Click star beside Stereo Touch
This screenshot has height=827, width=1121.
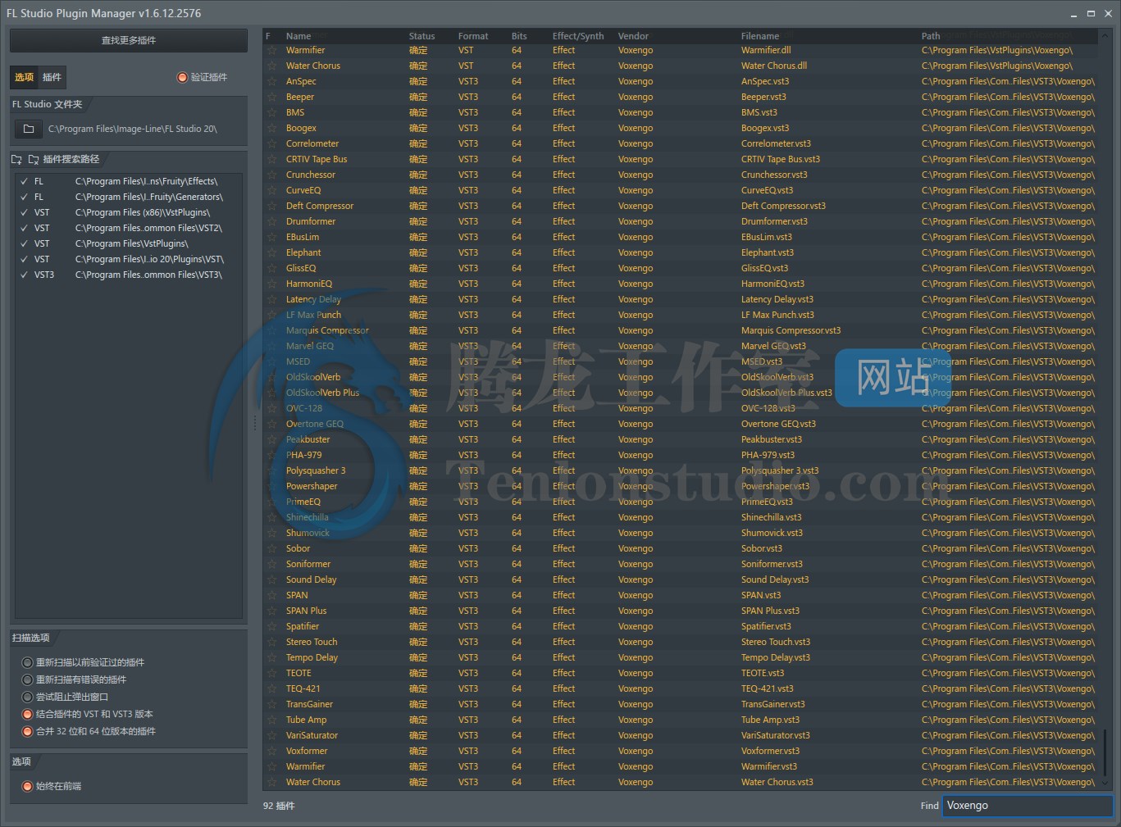pos(271,642)
